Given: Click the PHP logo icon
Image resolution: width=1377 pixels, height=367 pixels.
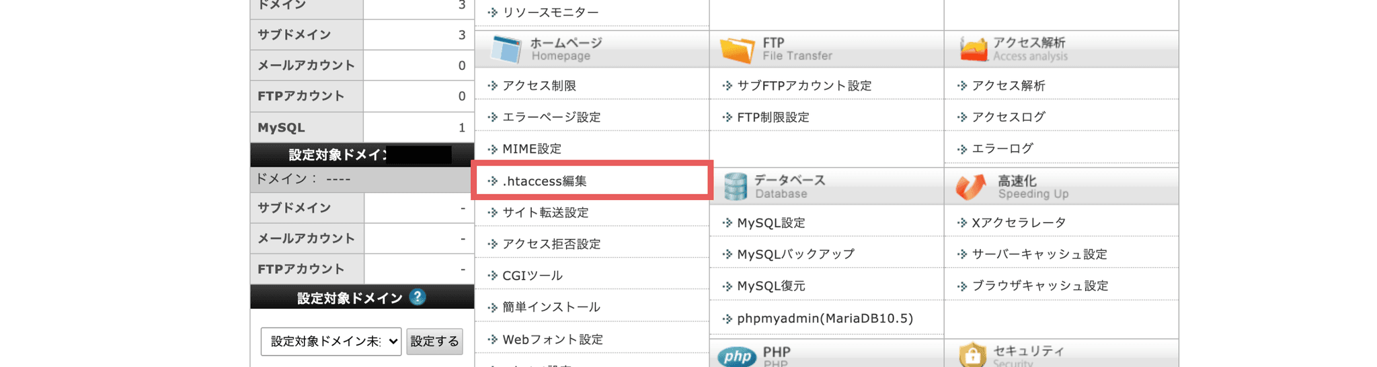Looking at the screenshot, I should tap(737, 356).
